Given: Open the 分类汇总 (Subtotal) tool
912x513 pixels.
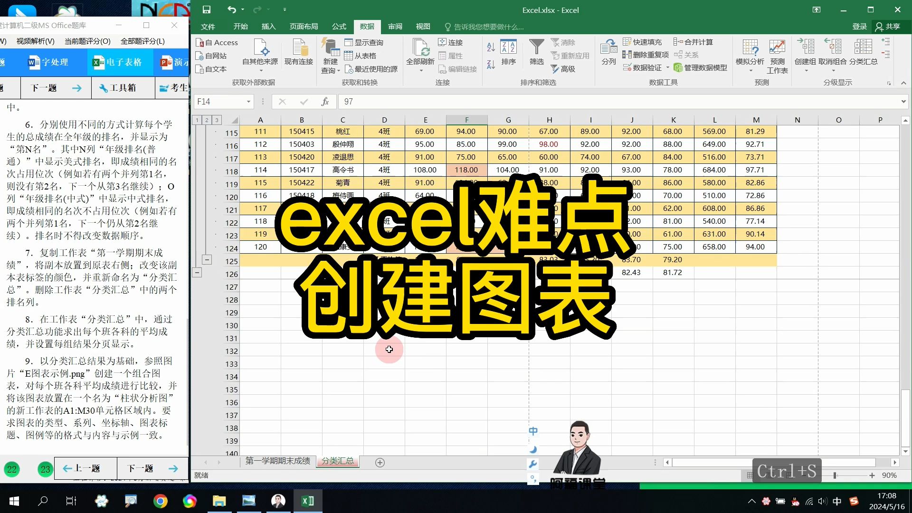Looking at the screenshot, I should click(x=864, y=52).
